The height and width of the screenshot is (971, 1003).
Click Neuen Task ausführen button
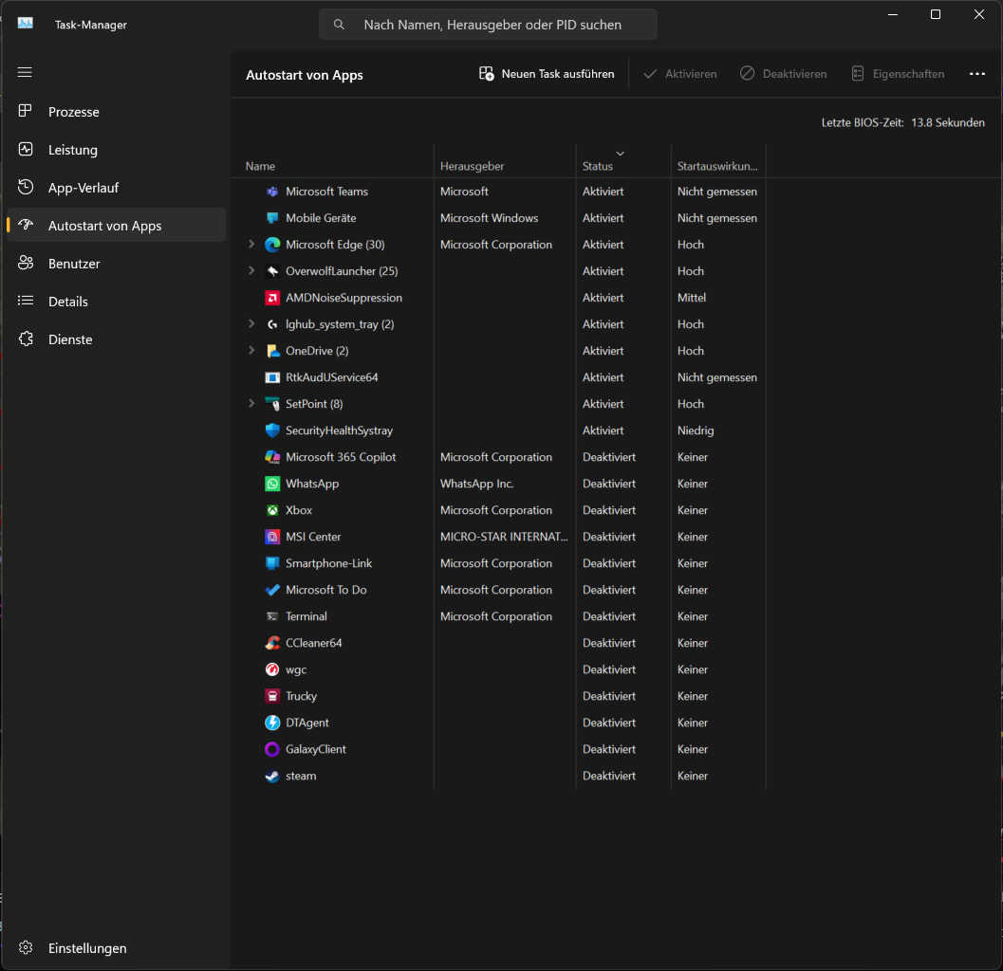547,74
